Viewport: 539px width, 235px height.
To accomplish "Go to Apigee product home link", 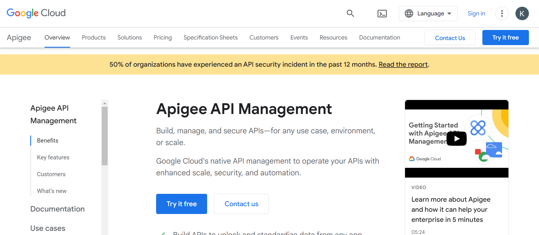I will [x=19, y=38].
